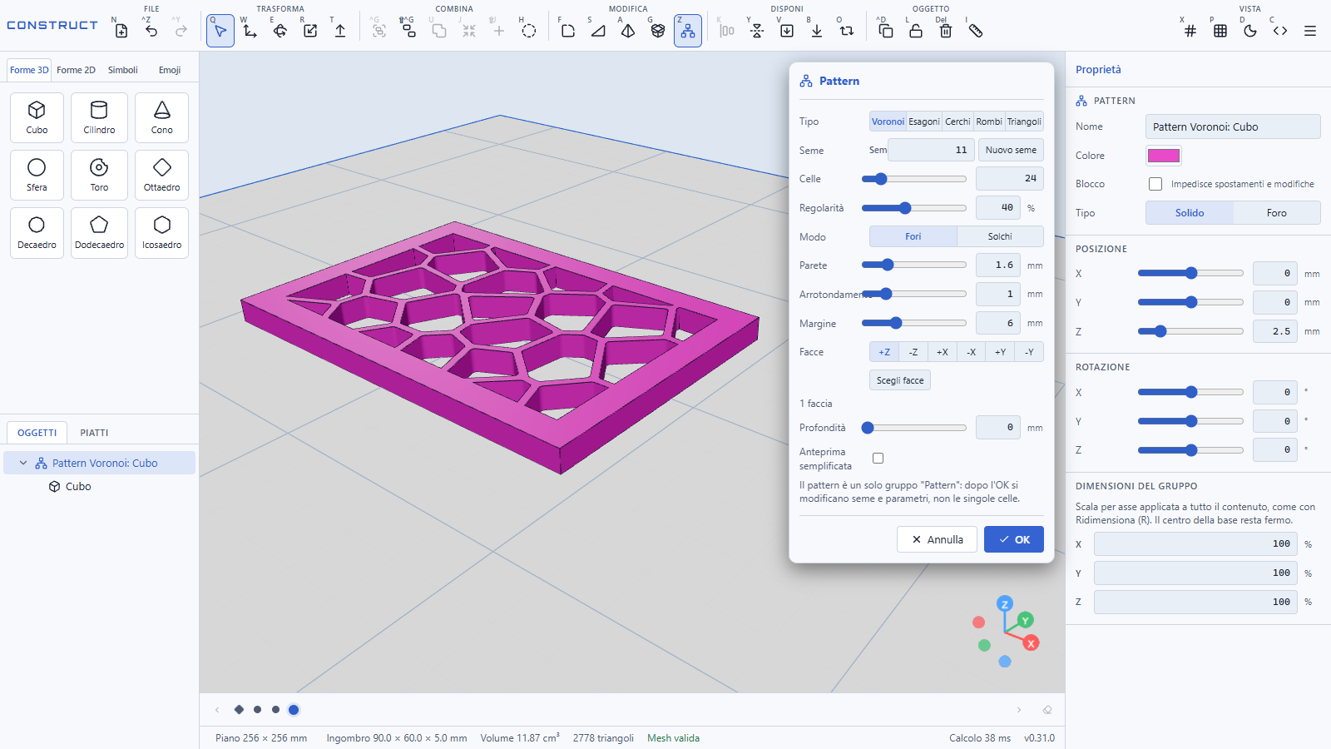Select the move axes tool
This screenshot has width=1331, height=749.
click(250, 31)
